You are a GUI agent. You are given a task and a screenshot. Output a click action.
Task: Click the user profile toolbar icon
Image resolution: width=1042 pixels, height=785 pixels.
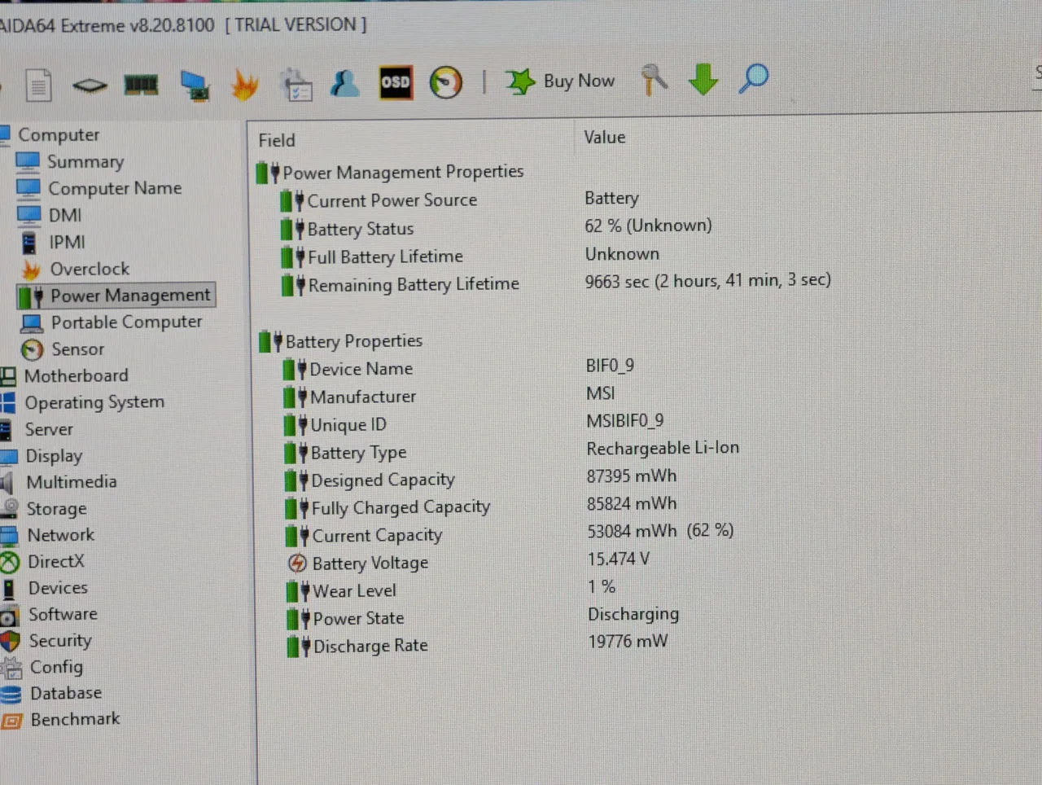[x=344, y=83]
